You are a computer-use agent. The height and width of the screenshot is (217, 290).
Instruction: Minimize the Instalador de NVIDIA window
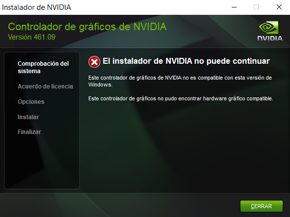[234, 7]
